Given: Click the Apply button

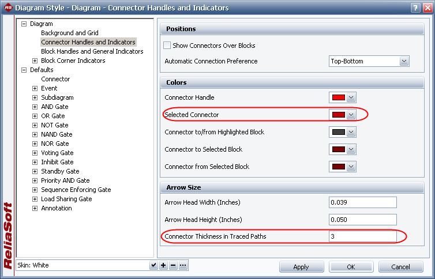Looking at the screenshot, I should [x=301, y=267].
